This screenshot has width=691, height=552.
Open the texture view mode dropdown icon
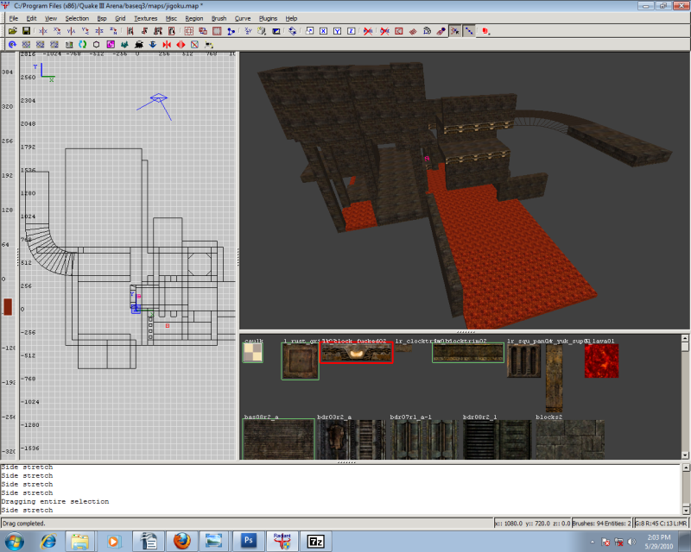tap(262, 31)
